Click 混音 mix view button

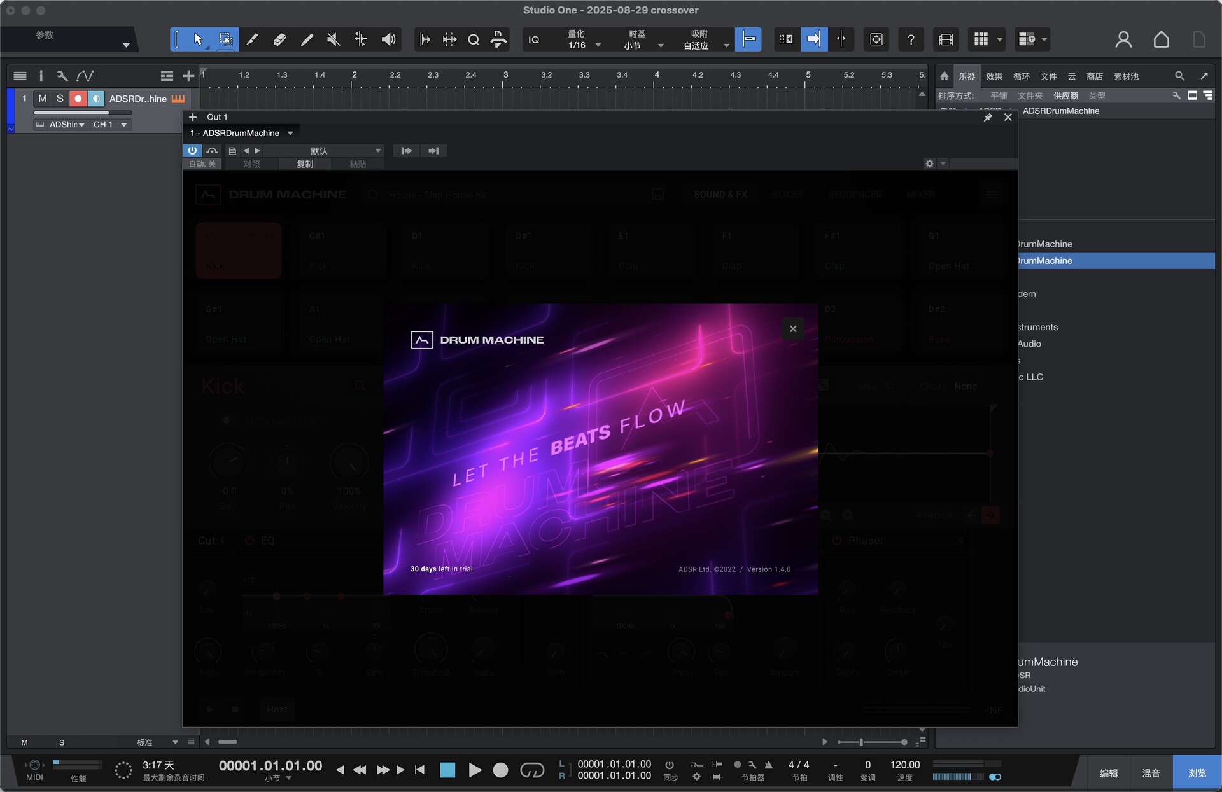click(1151, 774)
